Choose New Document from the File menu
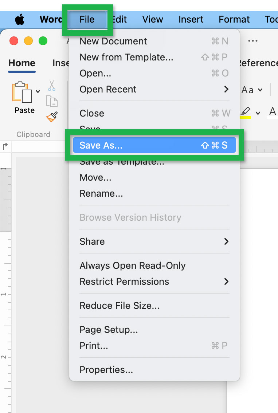This screenshot has width=278, height=413. click(x=113, y=41)
